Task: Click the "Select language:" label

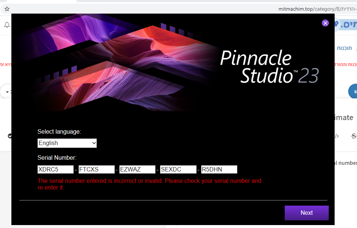Action: click(59, 132)
